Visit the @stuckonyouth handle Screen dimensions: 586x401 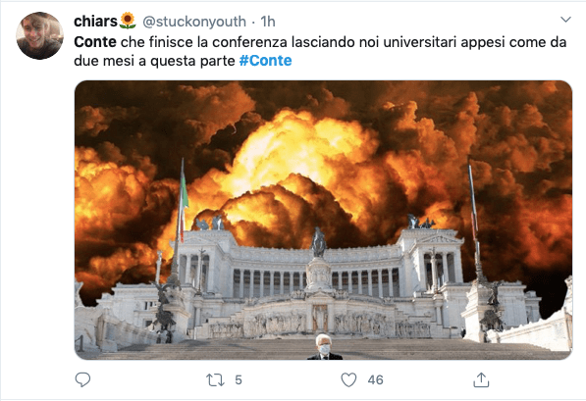pos(194,22)
